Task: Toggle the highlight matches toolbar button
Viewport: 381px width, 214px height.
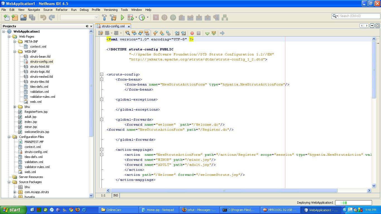Action: pos(148,33)
